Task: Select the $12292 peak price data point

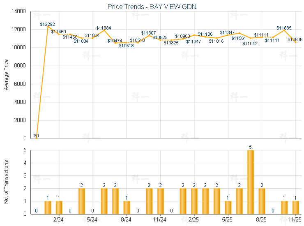Action: tap(48, 27)
